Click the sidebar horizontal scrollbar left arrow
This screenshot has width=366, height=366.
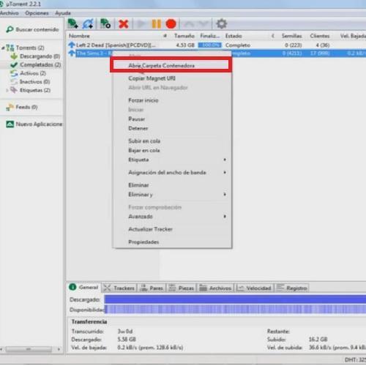click(x=1, y=349)
